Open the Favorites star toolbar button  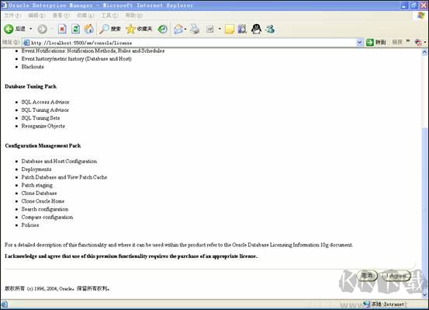tap(139, 29)
